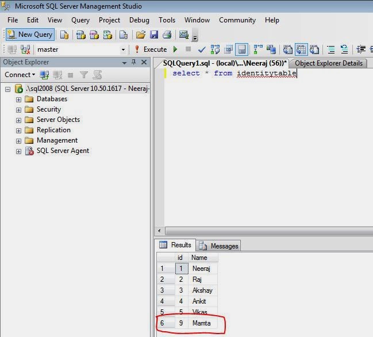Close the Object Explorer panel
This screenshot has width=373, height=337.
point(144,62)
